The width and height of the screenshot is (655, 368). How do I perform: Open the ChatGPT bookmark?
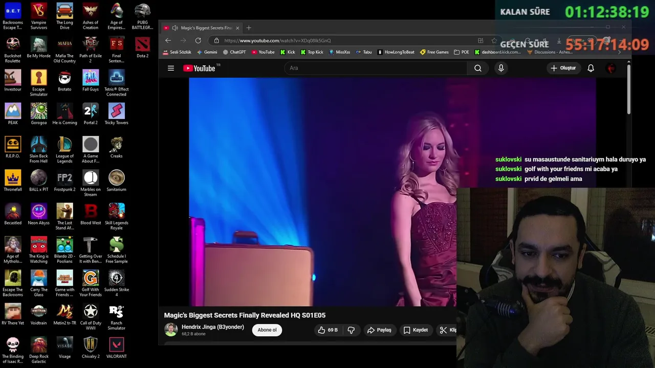point(234,52)
